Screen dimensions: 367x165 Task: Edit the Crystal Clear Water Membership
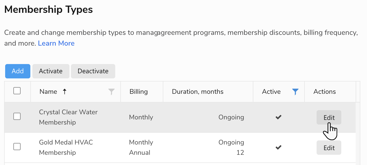tap(329, 118)
